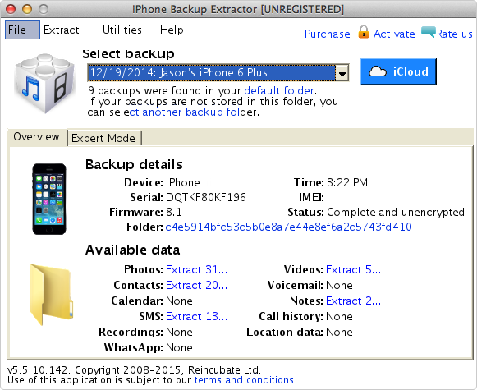Image resolution: width=477 pixels, height=390 pixels.
Task: Click the iPhone device image
Action: click(x=49, y=199)
